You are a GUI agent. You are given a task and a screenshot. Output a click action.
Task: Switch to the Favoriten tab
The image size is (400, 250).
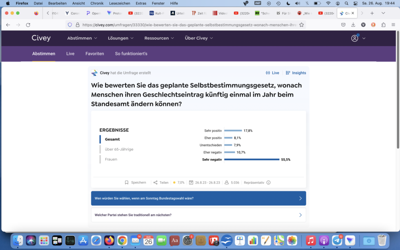click(95, 54)
